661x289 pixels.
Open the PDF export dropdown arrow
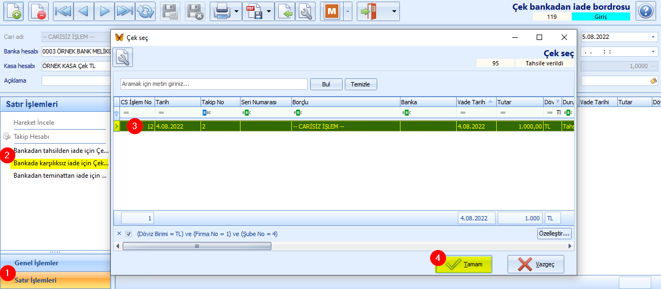[x=269, y=11]
